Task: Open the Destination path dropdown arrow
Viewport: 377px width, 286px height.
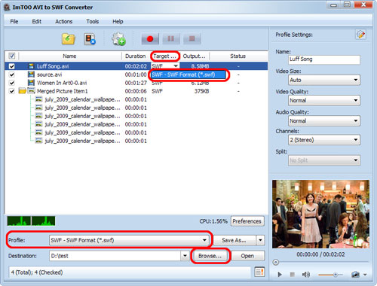Action: pyautogui.click(x=185, y=256)
